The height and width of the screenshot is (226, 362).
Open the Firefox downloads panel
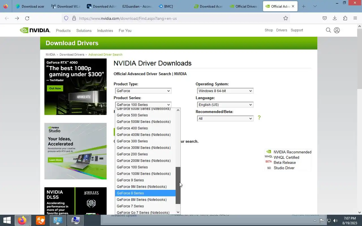coord(335,18)
